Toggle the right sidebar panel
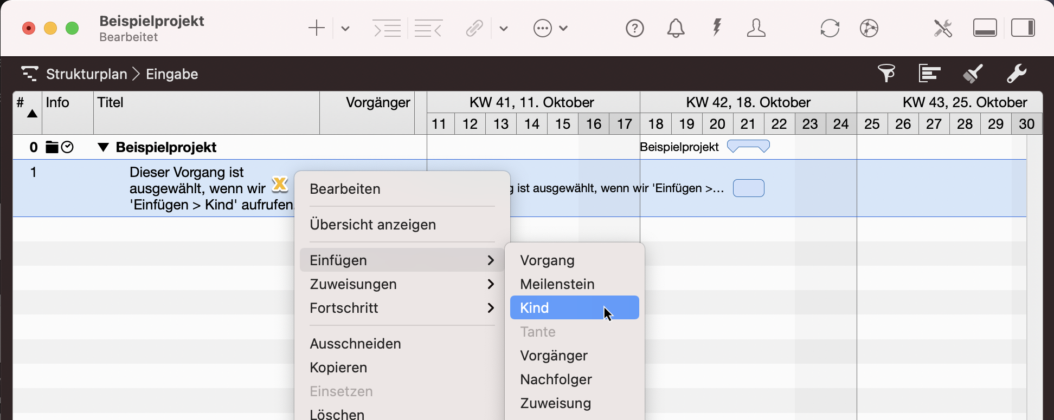 click(x=1023, y=28)
